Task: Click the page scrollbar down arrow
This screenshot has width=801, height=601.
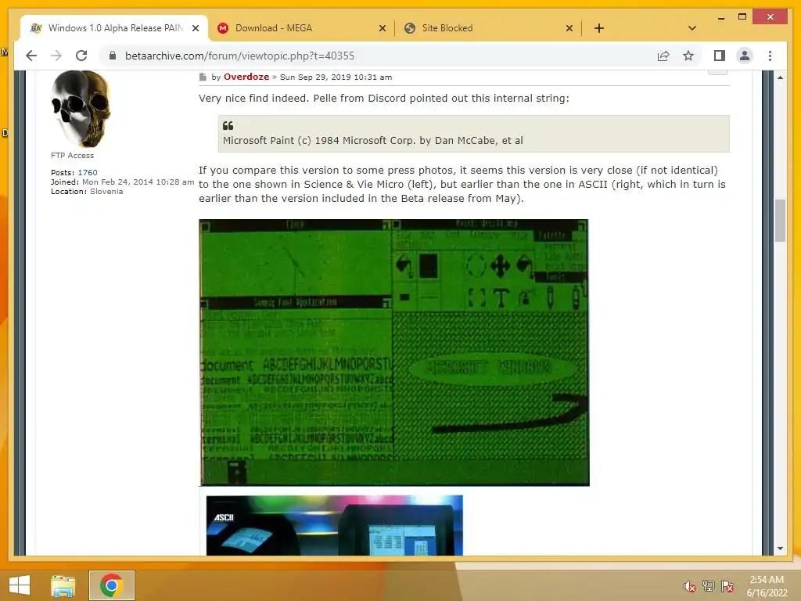Action: 780,549
